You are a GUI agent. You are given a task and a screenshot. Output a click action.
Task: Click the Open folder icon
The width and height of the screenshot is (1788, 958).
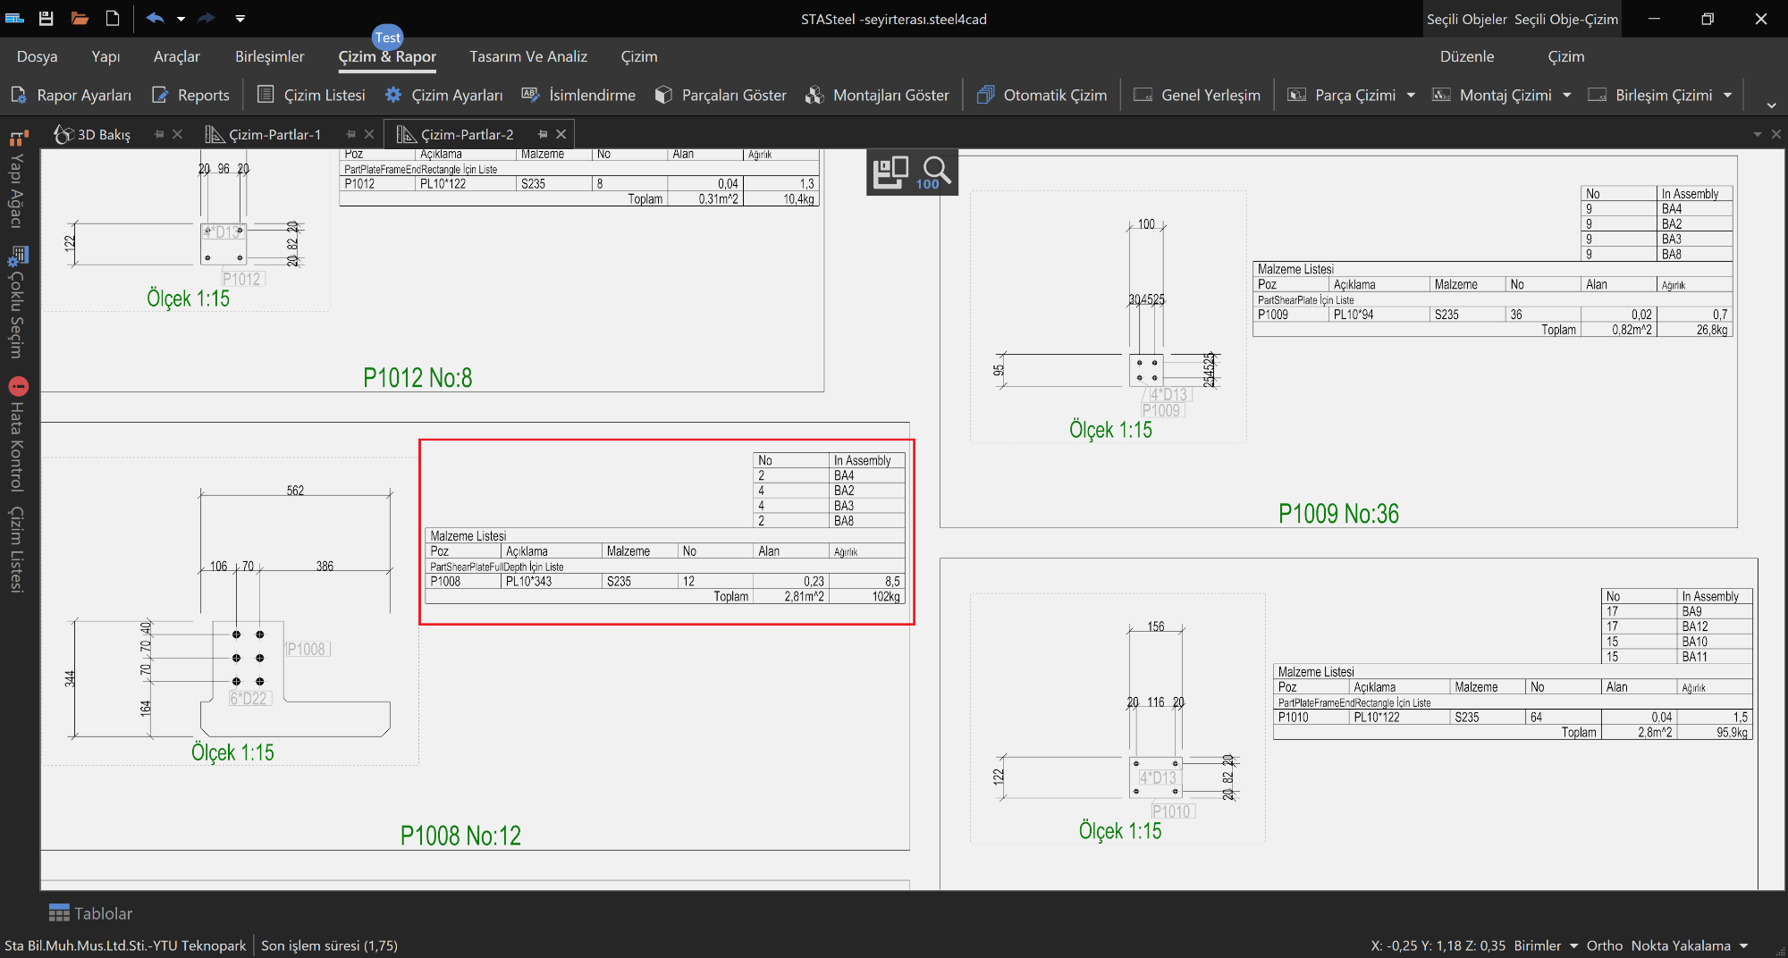coord(80,19)
